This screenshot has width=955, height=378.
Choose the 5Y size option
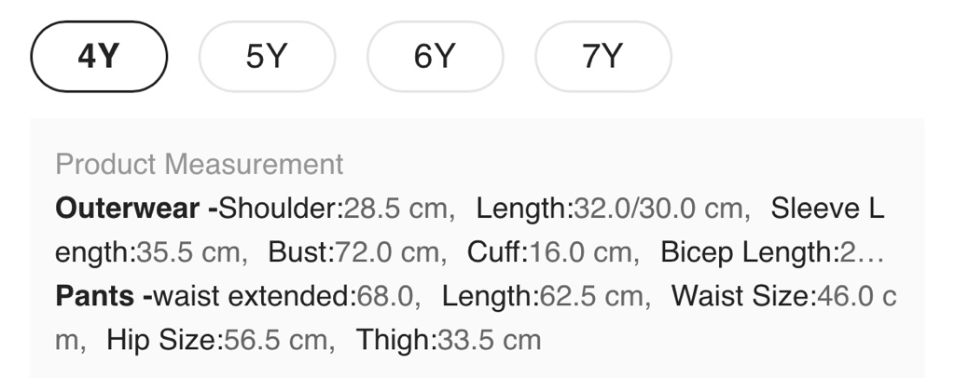click(267, 57)
